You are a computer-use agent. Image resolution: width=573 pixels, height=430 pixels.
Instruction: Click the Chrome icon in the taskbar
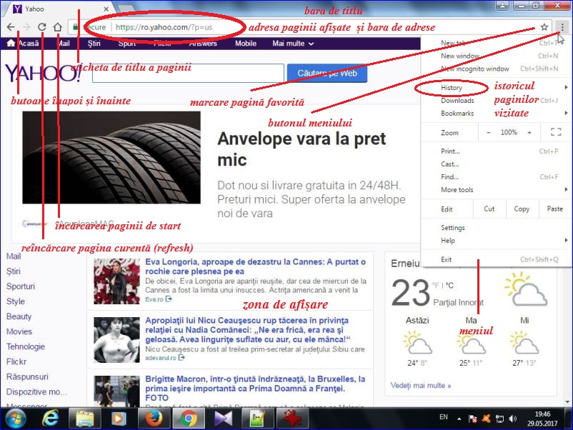pos(188,416)
